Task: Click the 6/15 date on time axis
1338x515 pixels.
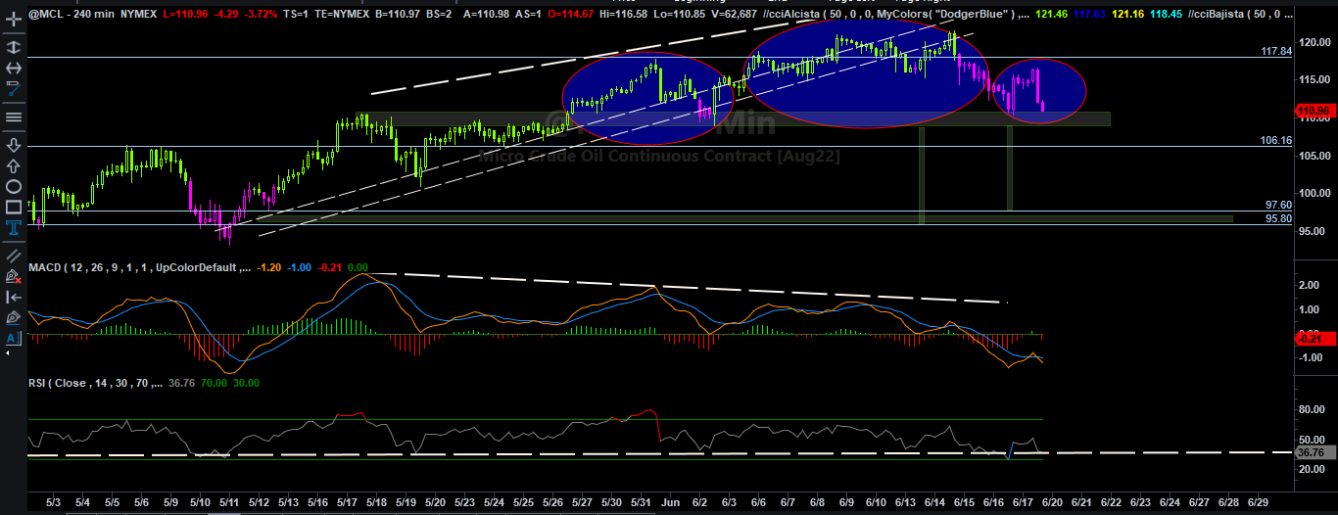Action: click(964, 502)
